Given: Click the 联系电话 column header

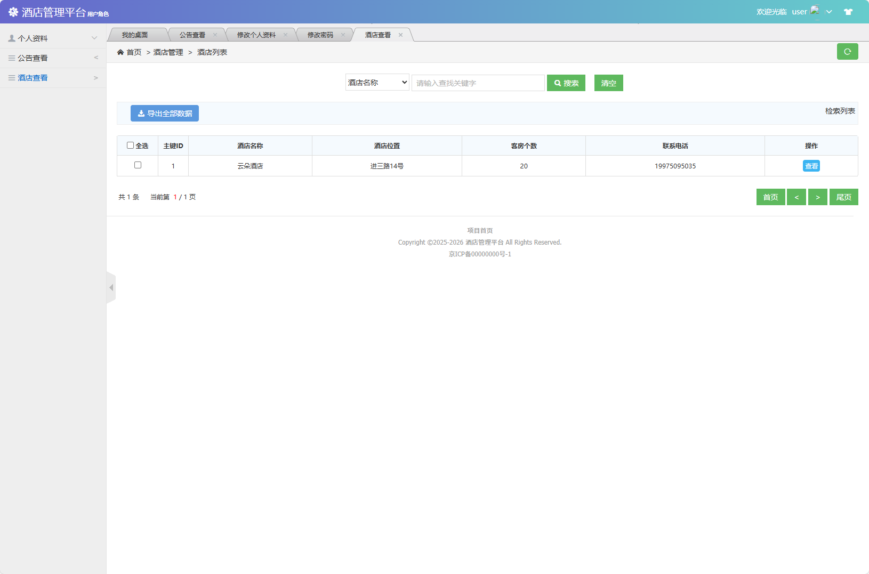Looking at the screenshot, I should tap(675, 146).
